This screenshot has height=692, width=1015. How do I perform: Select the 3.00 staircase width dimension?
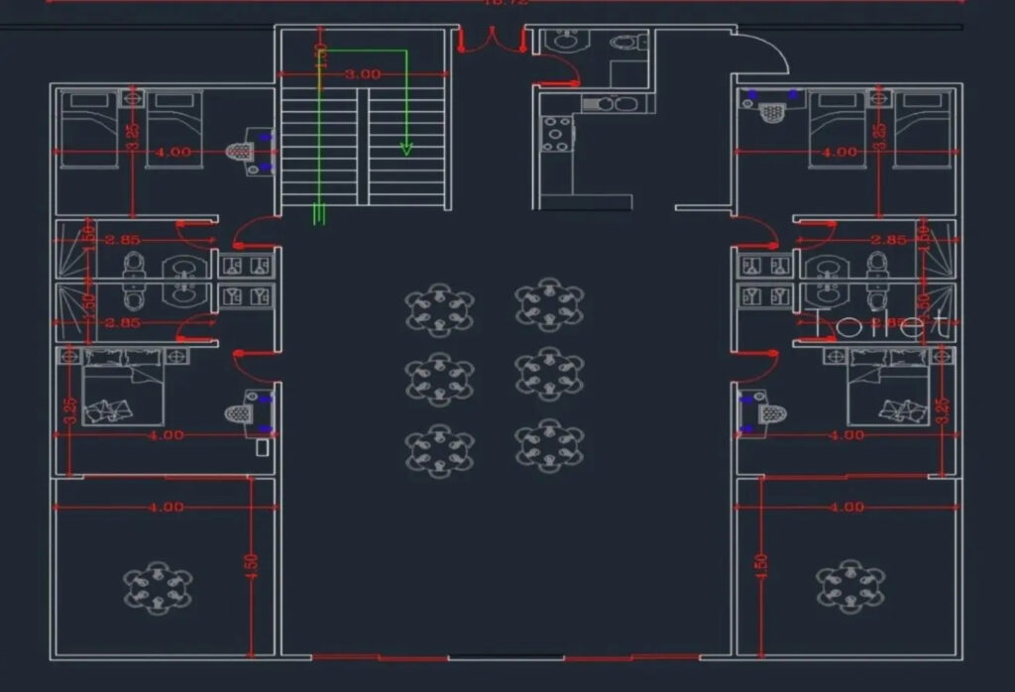pos(364,73)
